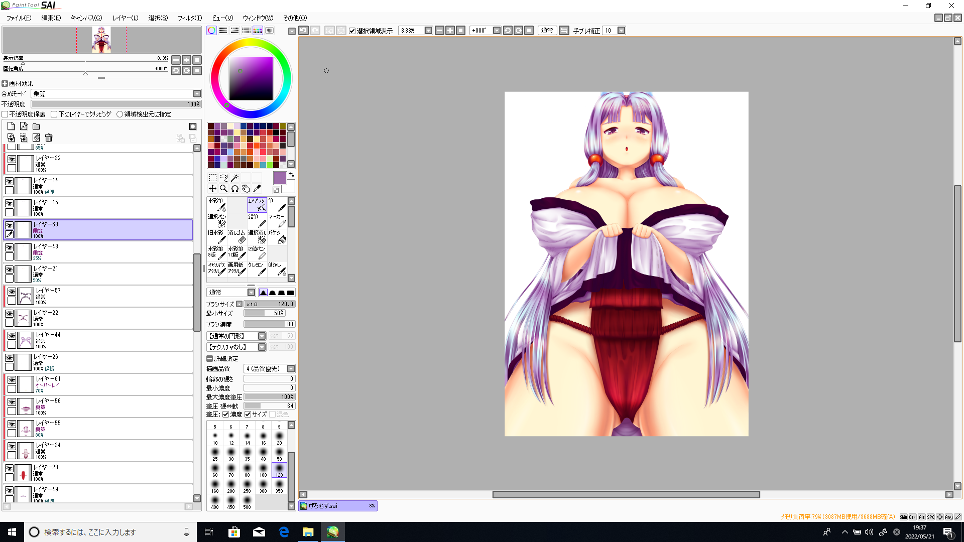This screenshot has height=542, width=964.
Task: Open the レイヤー(L) menu
Action: [x=126, y=18]
